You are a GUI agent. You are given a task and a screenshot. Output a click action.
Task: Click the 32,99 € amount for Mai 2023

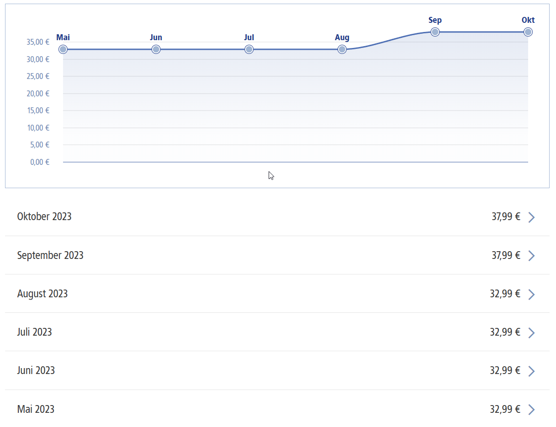point(505,409)
